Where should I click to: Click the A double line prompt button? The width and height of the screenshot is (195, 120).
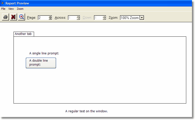(x=41, y=63)
